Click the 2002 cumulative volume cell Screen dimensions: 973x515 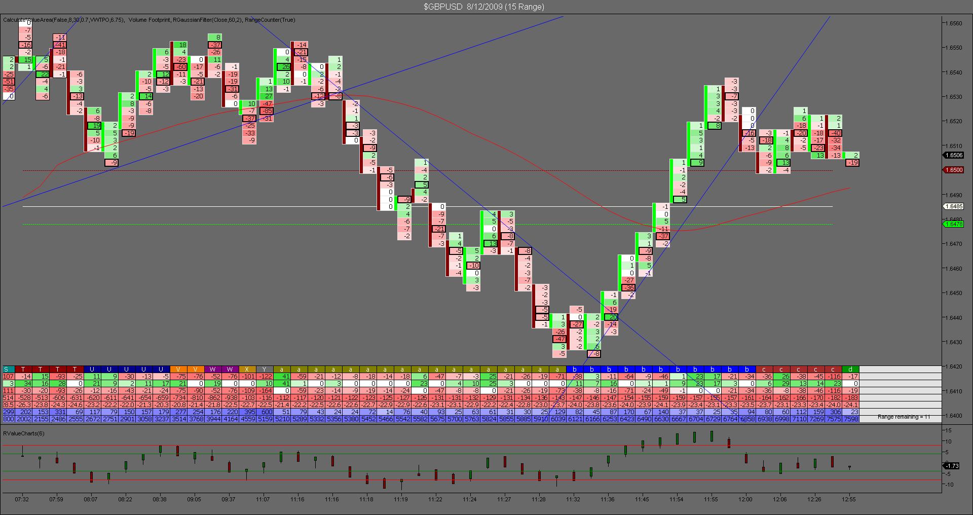pyautogui.click(x=23, y=419)
